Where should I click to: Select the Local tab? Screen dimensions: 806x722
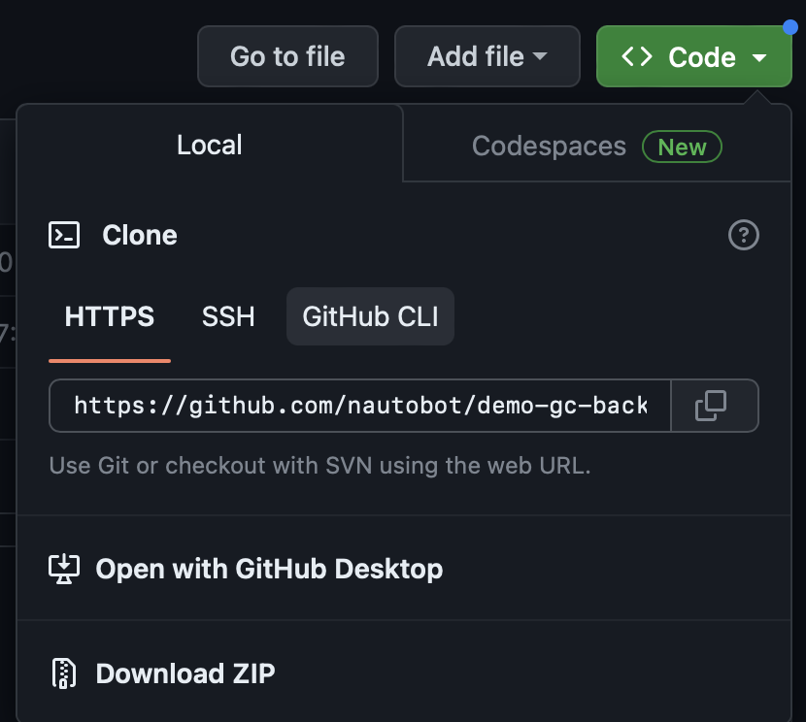tap(210, 146)
